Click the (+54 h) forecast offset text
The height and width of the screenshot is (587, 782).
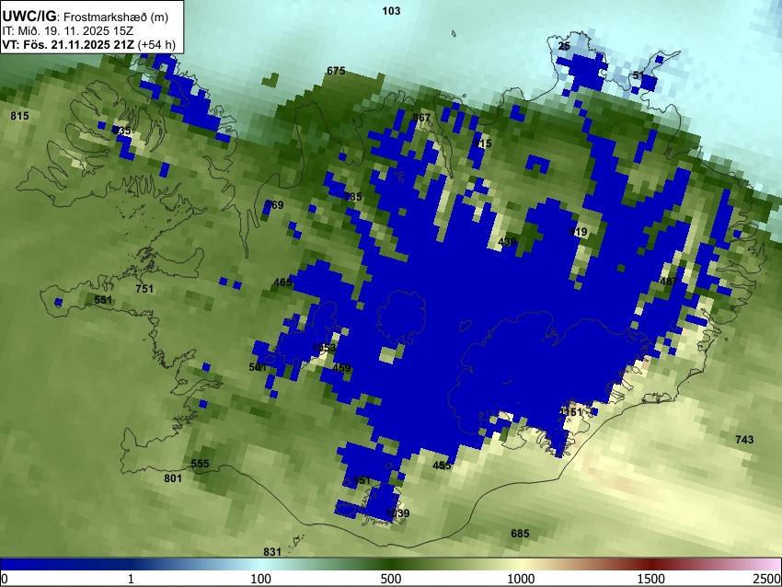[156, 44]
